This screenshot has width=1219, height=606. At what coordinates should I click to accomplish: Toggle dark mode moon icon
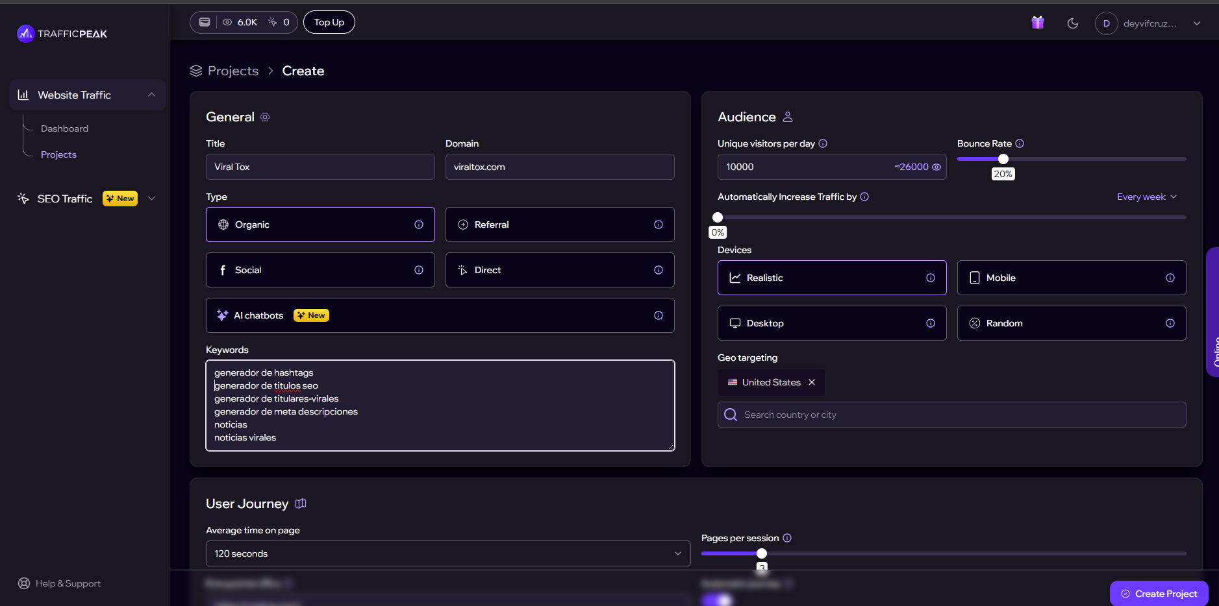tap(1073, 23)
